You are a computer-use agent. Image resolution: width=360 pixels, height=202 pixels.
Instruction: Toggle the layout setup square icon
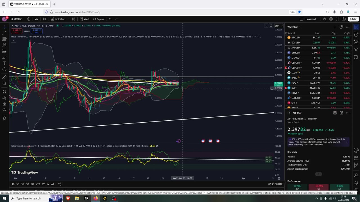pyautogui.click(x=301, y=19)
